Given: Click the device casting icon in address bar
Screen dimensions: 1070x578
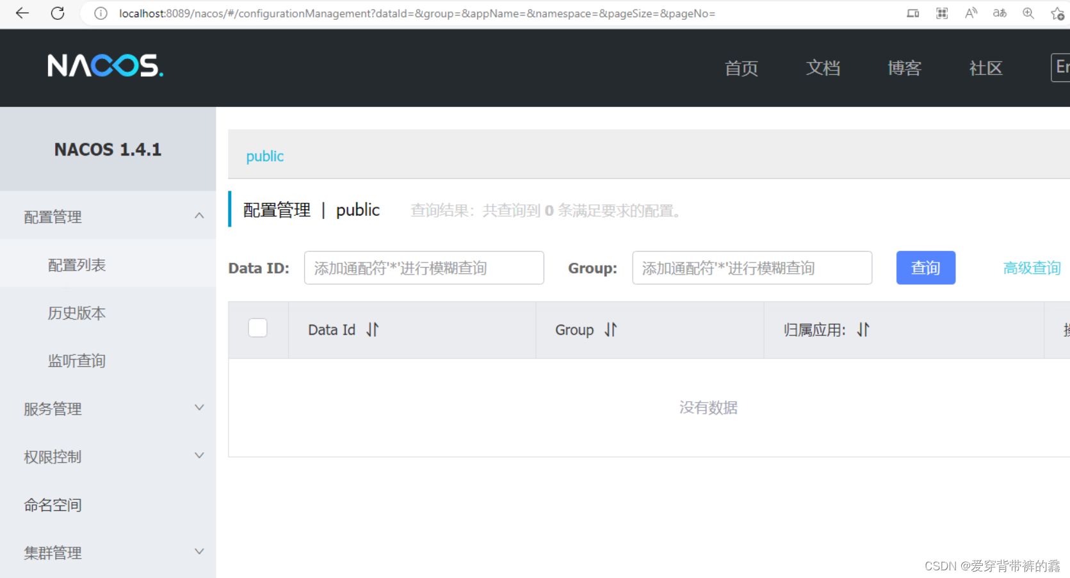Looking at the screenshot, I should click(x=913, y=13).
